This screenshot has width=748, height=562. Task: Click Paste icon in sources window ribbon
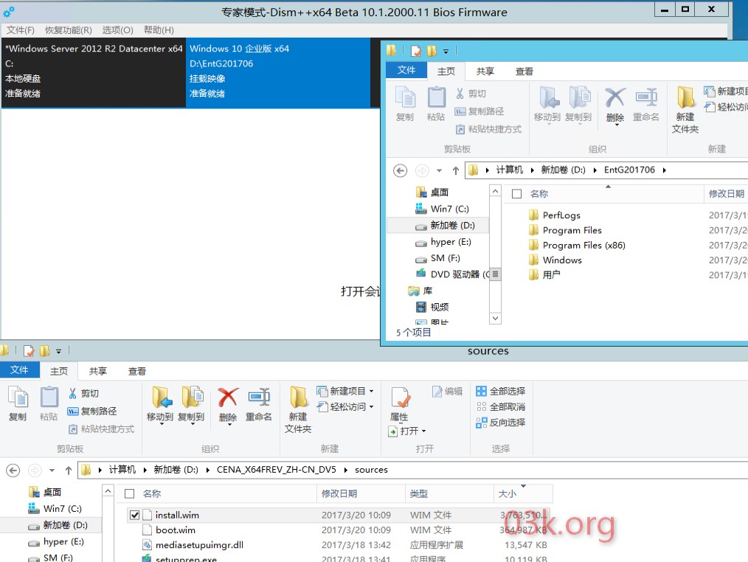49,397
